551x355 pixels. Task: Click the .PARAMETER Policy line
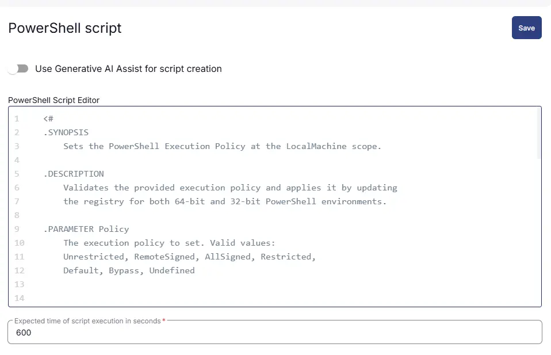coord(86,229)
